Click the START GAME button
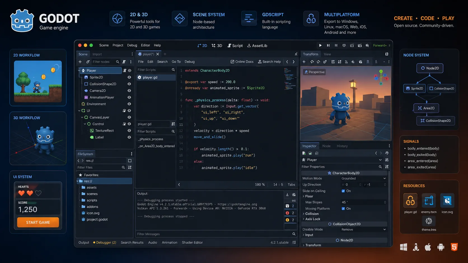Screen dimensions: 468x263 38,222
